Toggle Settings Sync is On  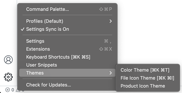click(x=67, y=29)
